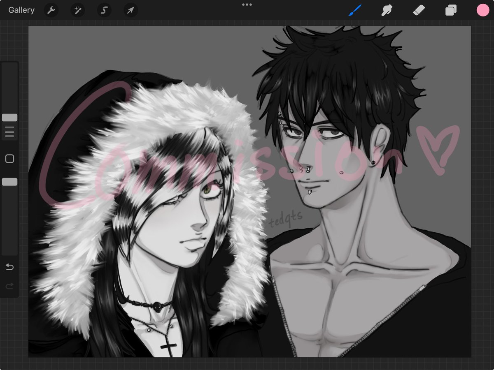The height and width of the screenshot is (370, 494).
Task: Open the Gallery view
Action: pos(21,10)
